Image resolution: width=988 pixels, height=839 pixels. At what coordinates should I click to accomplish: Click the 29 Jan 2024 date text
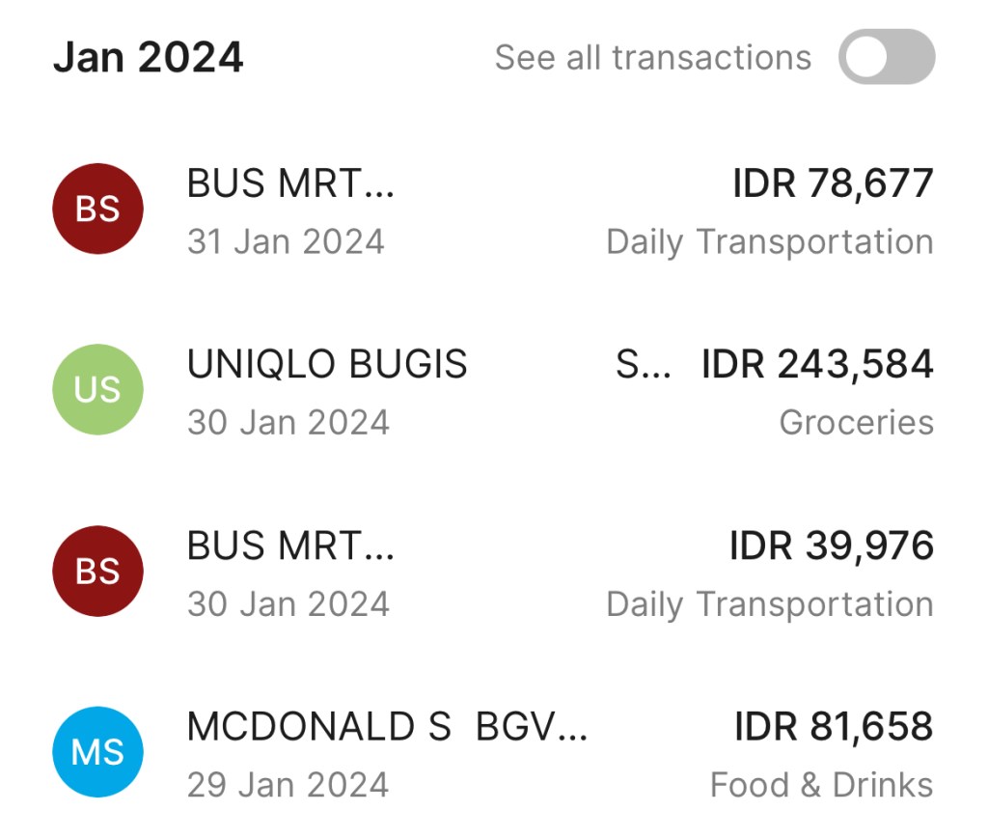[288, 784]
